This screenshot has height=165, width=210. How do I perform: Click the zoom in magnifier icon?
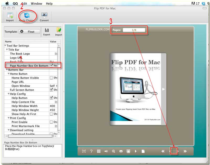[x=114, y=151]
